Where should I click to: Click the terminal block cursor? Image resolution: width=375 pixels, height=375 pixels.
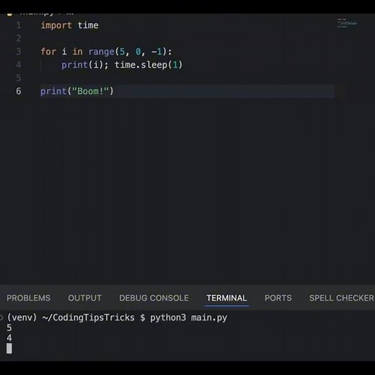point(9,348)
